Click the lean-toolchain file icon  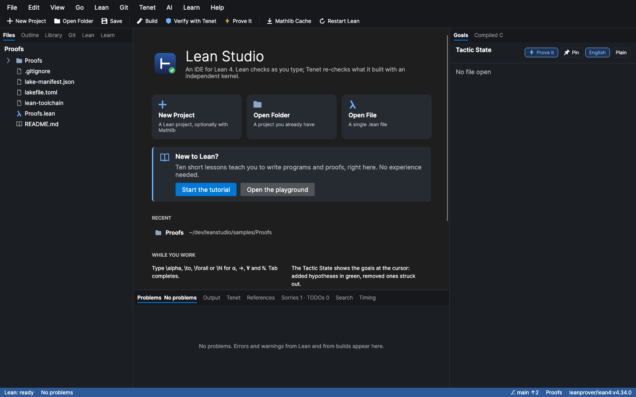[x=19, y=103]
